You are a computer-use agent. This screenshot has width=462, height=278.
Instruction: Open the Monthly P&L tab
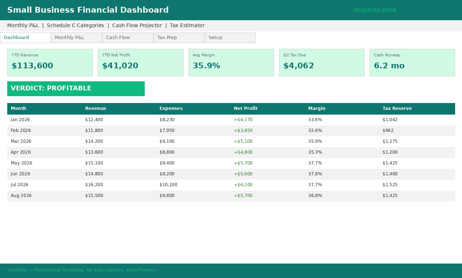[77, 38]
